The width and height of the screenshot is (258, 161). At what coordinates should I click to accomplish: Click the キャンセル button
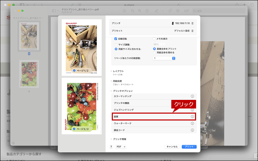coord(172,147)
